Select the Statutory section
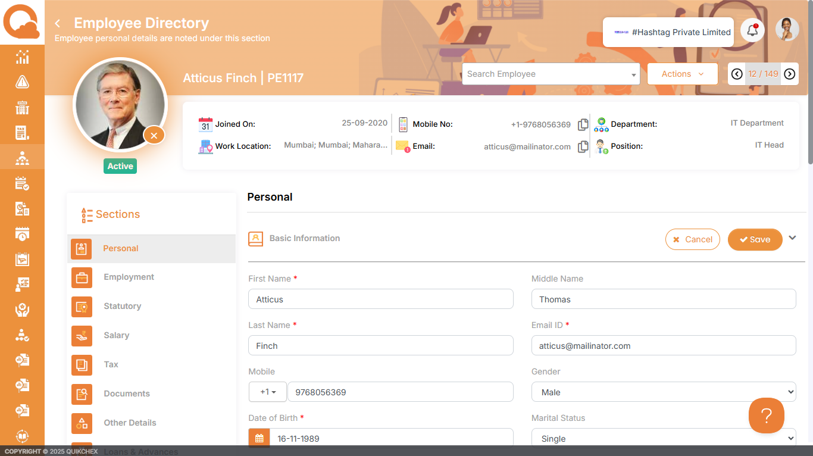Screen dimensions: 813x456 pos(151,307)
